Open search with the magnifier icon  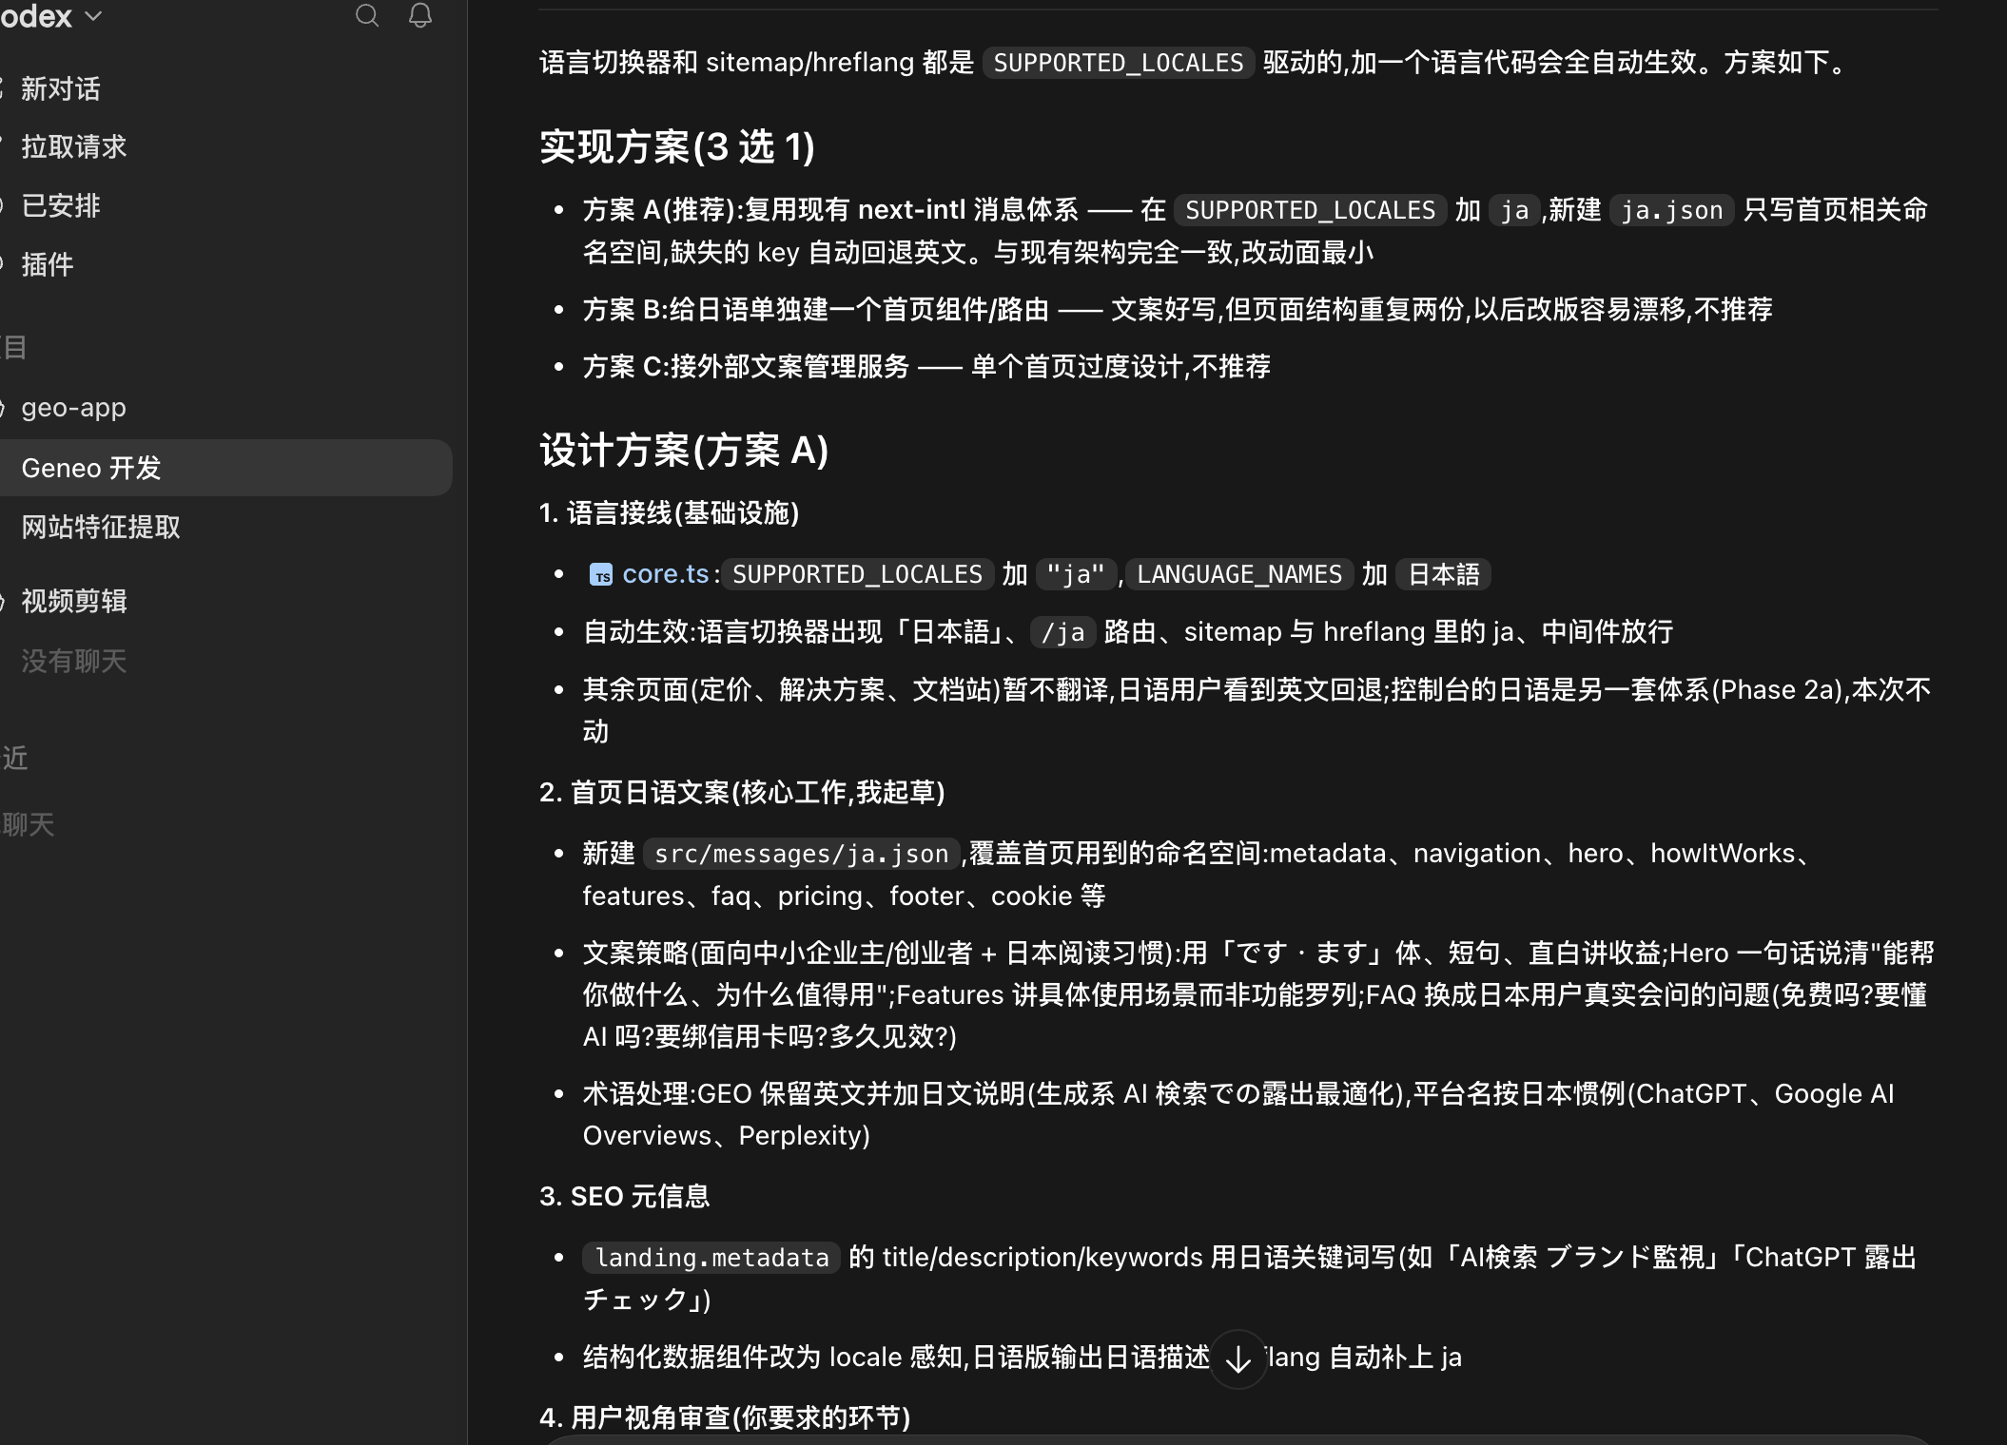(x=367, y=15)
